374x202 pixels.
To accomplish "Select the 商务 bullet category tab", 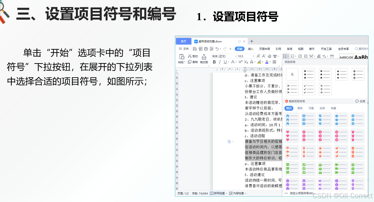I will (x=300, y=108).
